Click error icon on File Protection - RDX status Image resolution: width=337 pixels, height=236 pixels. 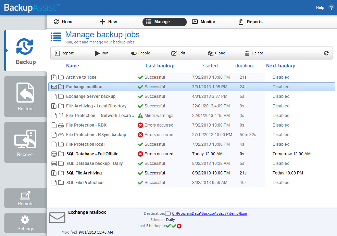pyautogui.click(x=140, y=125)
